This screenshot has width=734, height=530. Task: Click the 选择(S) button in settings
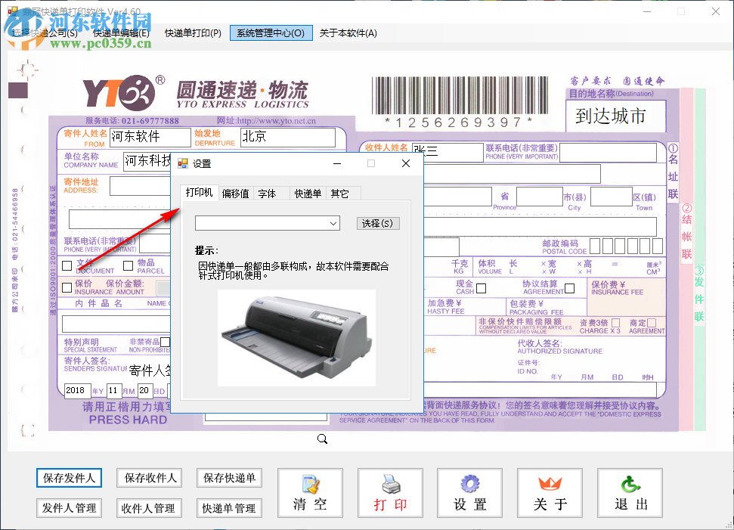coord(377,222)
